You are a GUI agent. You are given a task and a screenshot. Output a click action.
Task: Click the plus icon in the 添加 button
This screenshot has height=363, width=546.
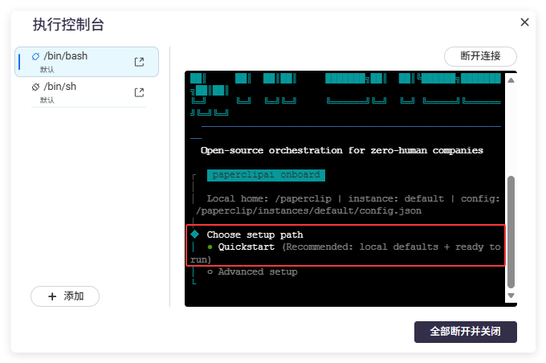coord(52,296)
